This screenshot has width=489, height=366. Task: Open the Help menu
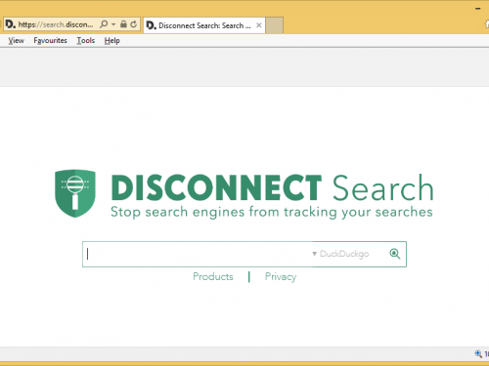[x=112, y=41]
